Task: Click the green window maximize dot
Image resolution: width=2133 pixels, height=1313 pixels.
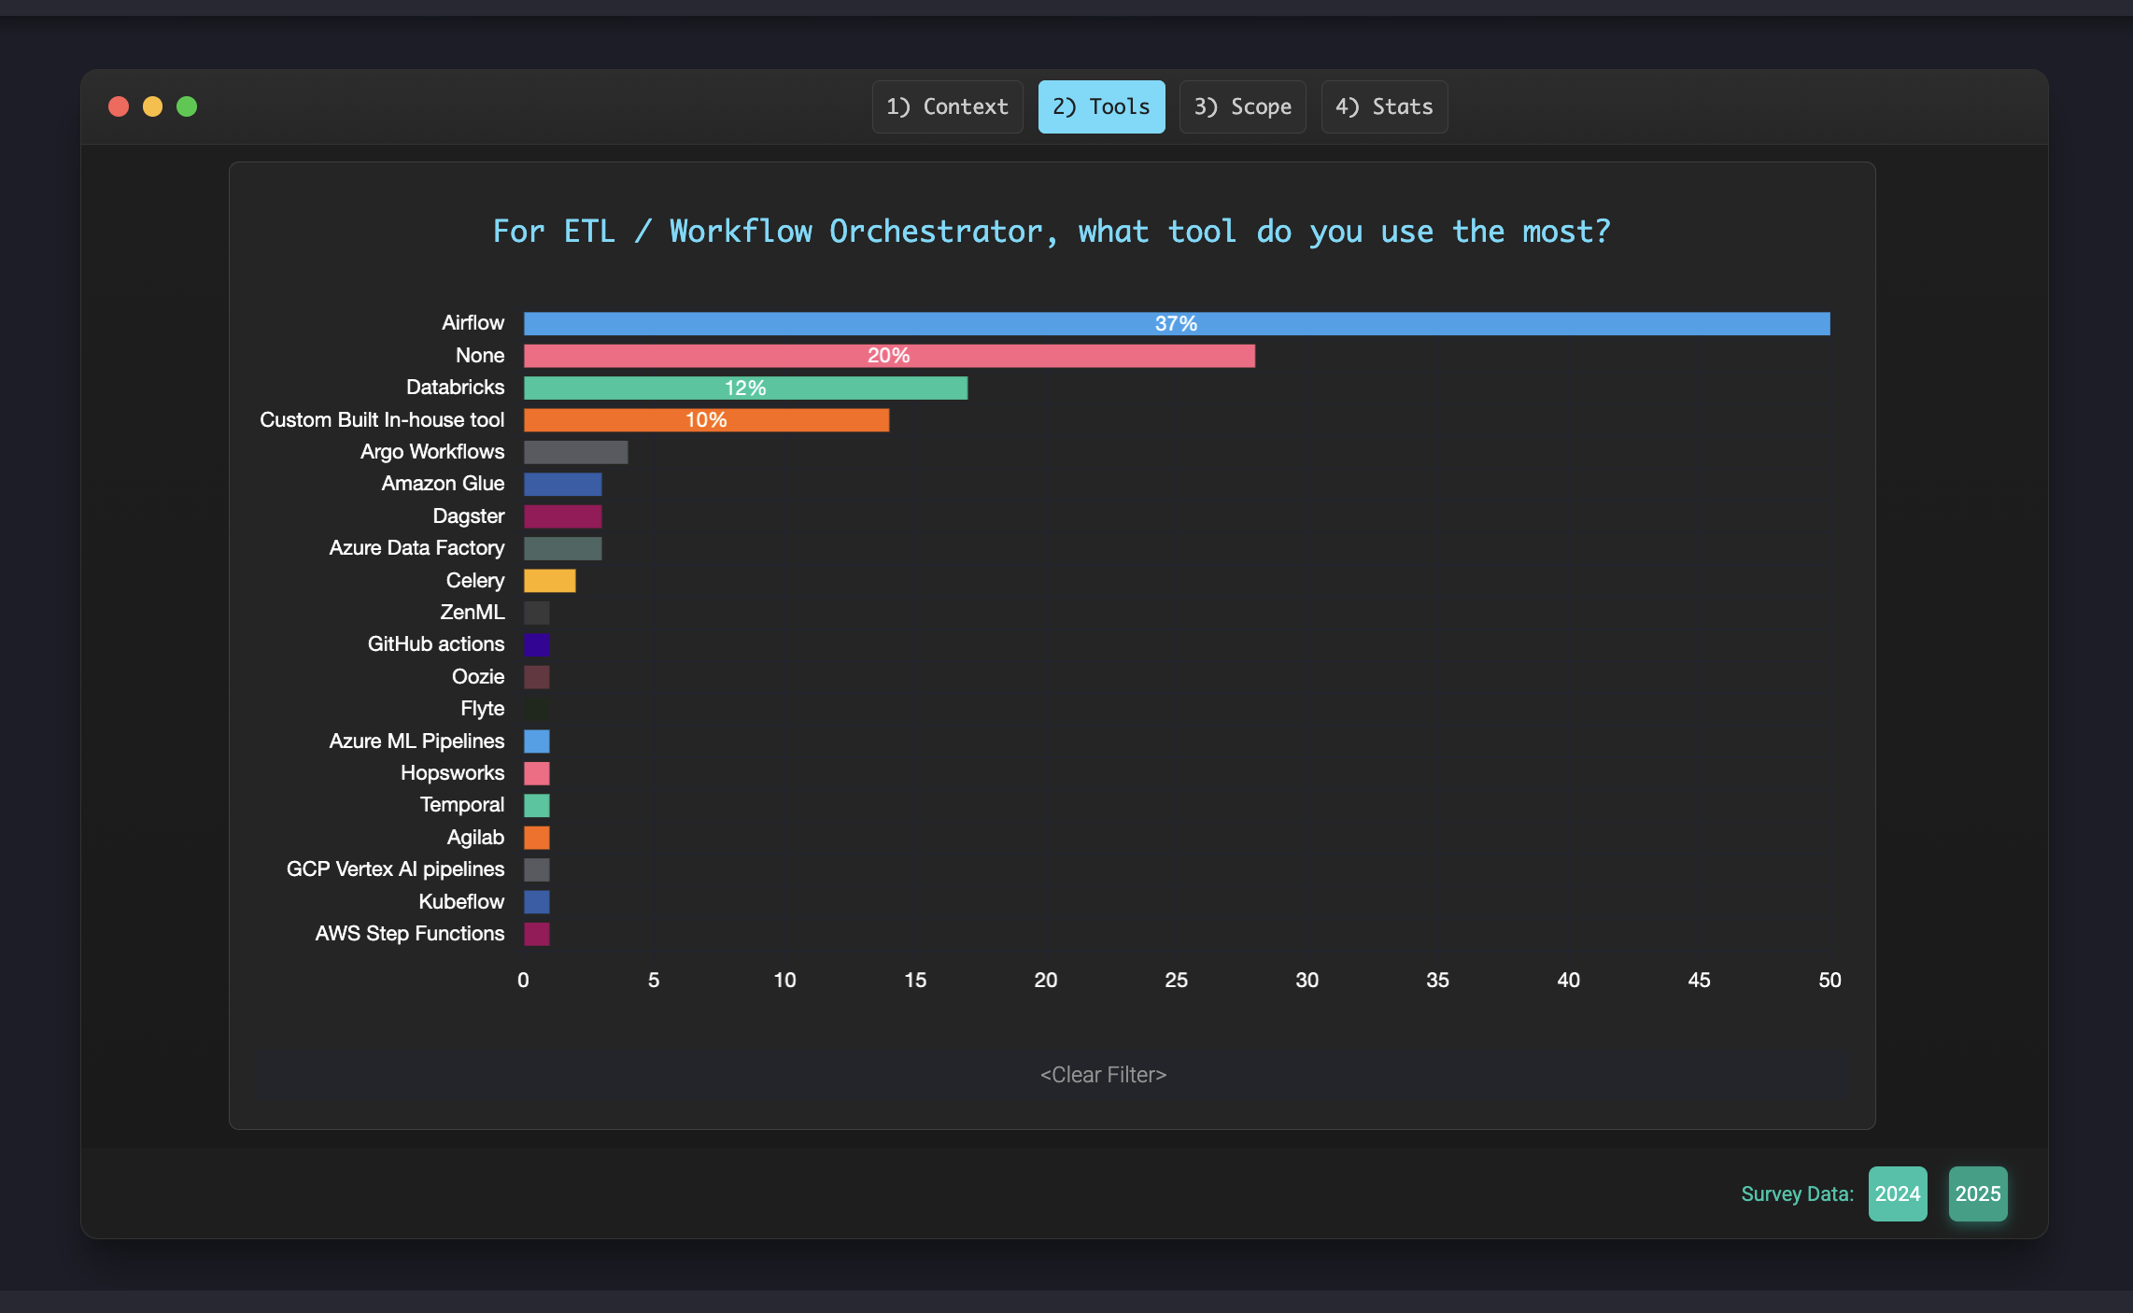Action: click(x=187, y=106)
